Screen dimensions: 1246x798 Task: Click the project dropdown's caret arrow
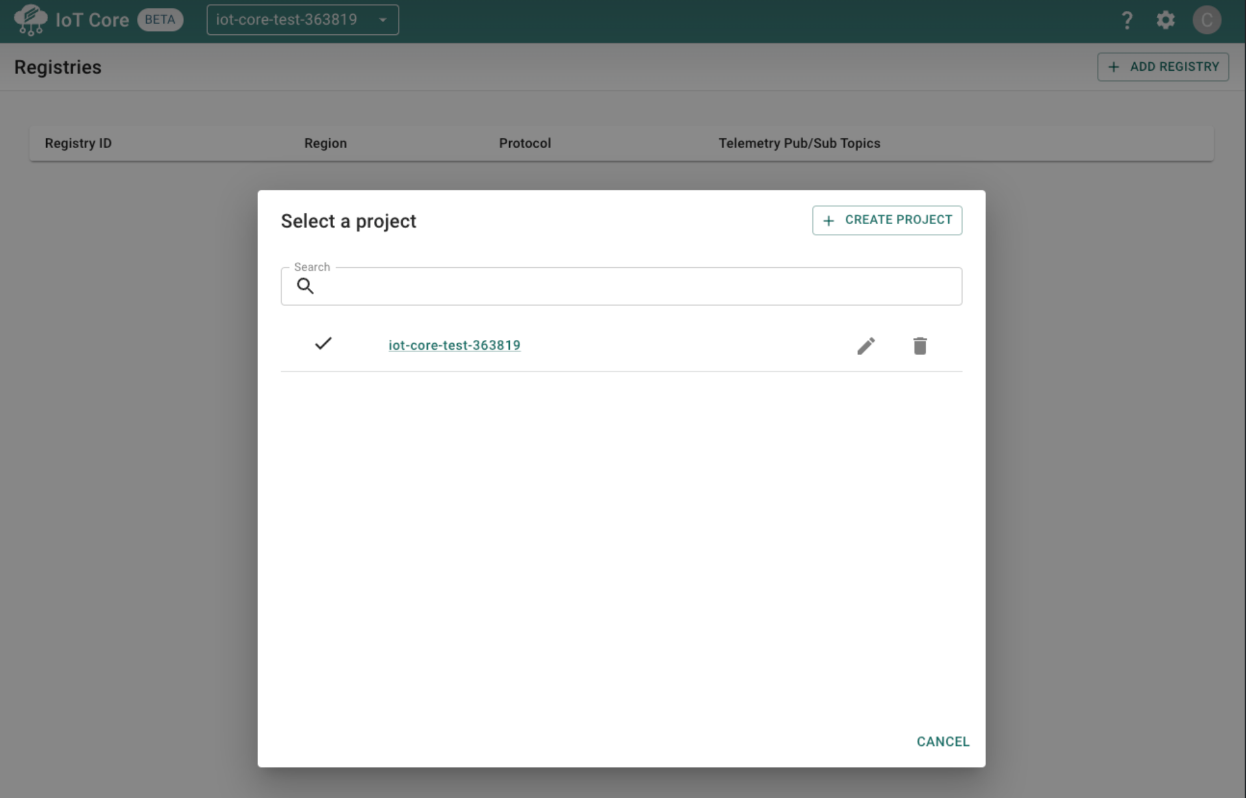click(383, 20)
